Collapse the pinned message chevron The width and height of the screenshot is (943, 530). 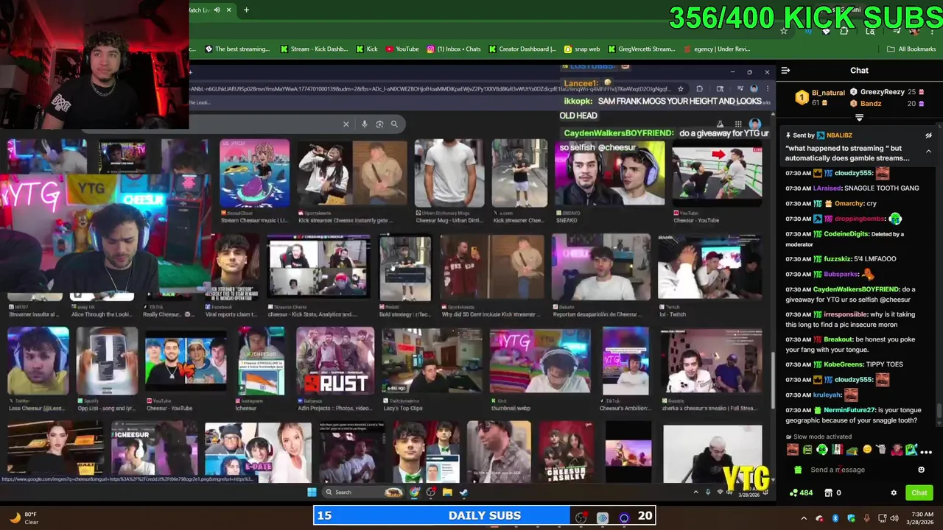pyautogui.click(x=928, y=151)
